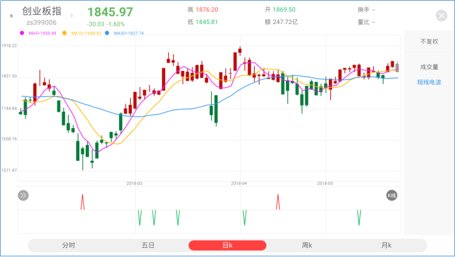Viewport: 455px width, 257px height.
Task: Click the magenta MA5 legend dot
Action: point(21,33)
